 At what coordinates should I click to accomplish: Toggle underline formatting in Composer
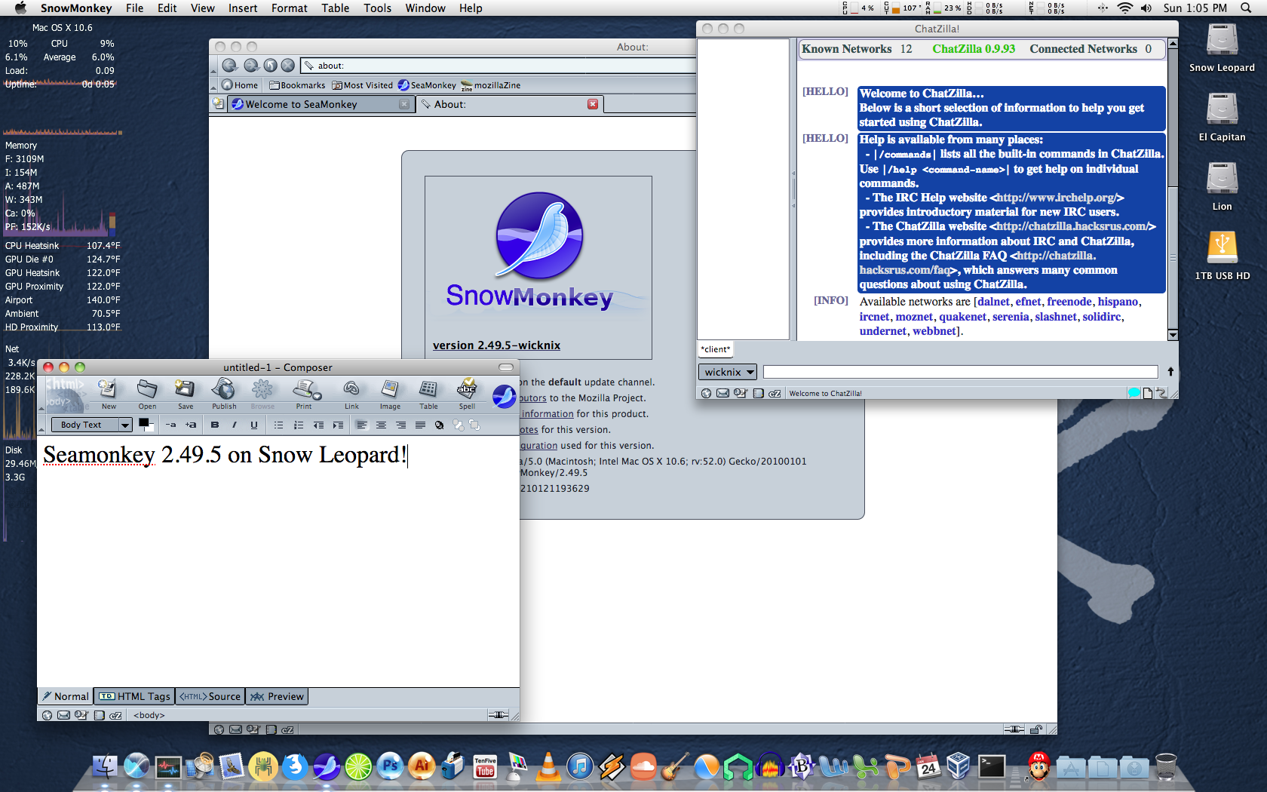(x=254, y=425)
